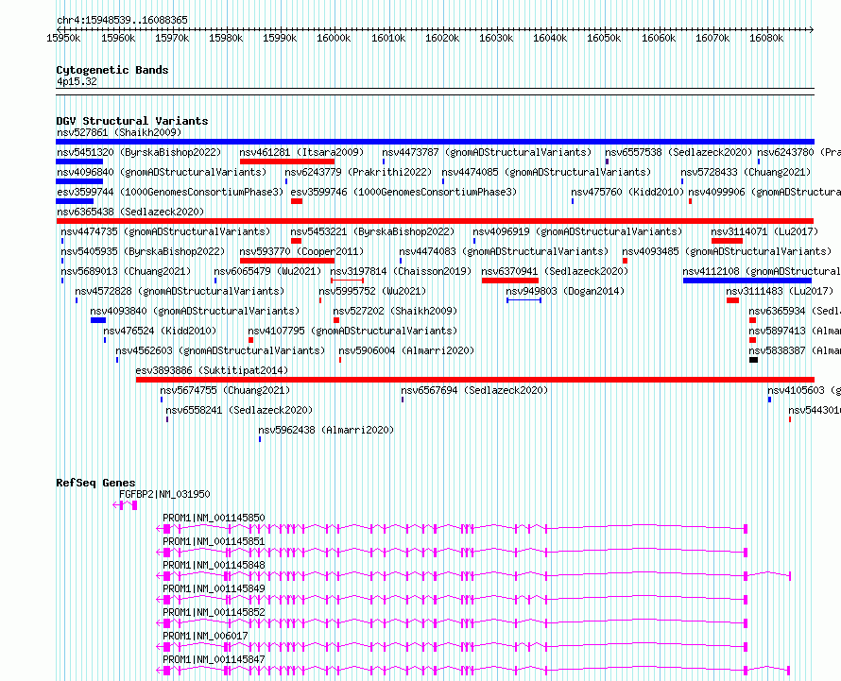Viewport: 841px width, 681px height.
Task: Click the RefSeq Genes track title
Action: coord(95,484)
